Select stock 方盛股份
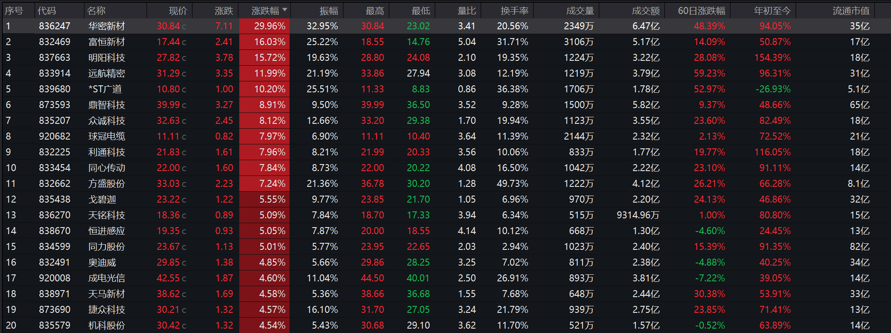 107,184
